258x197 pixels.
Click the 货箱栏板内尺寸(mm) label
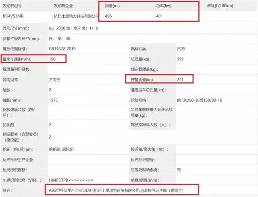point(21,38)
